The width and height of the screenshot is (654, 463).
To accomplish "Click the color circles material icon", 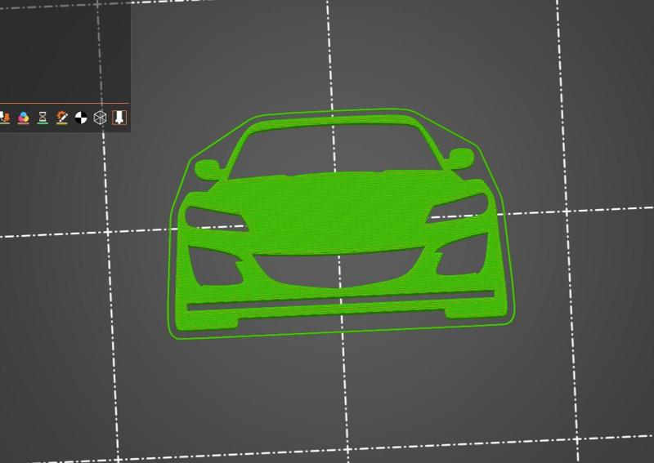I will pos(24,118).
